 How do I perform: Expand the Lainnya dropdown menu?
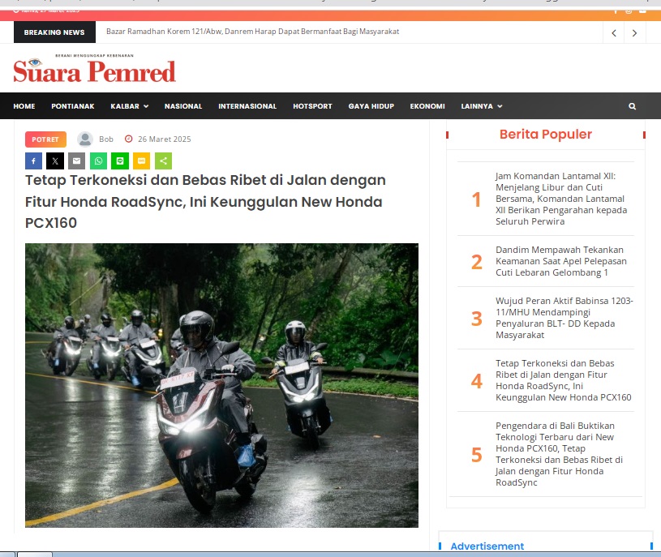[482, 106]
